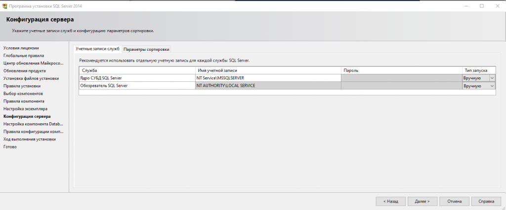Minimize the SQL Server setup window
Screen dimensions: 506x210
[466, 6]
